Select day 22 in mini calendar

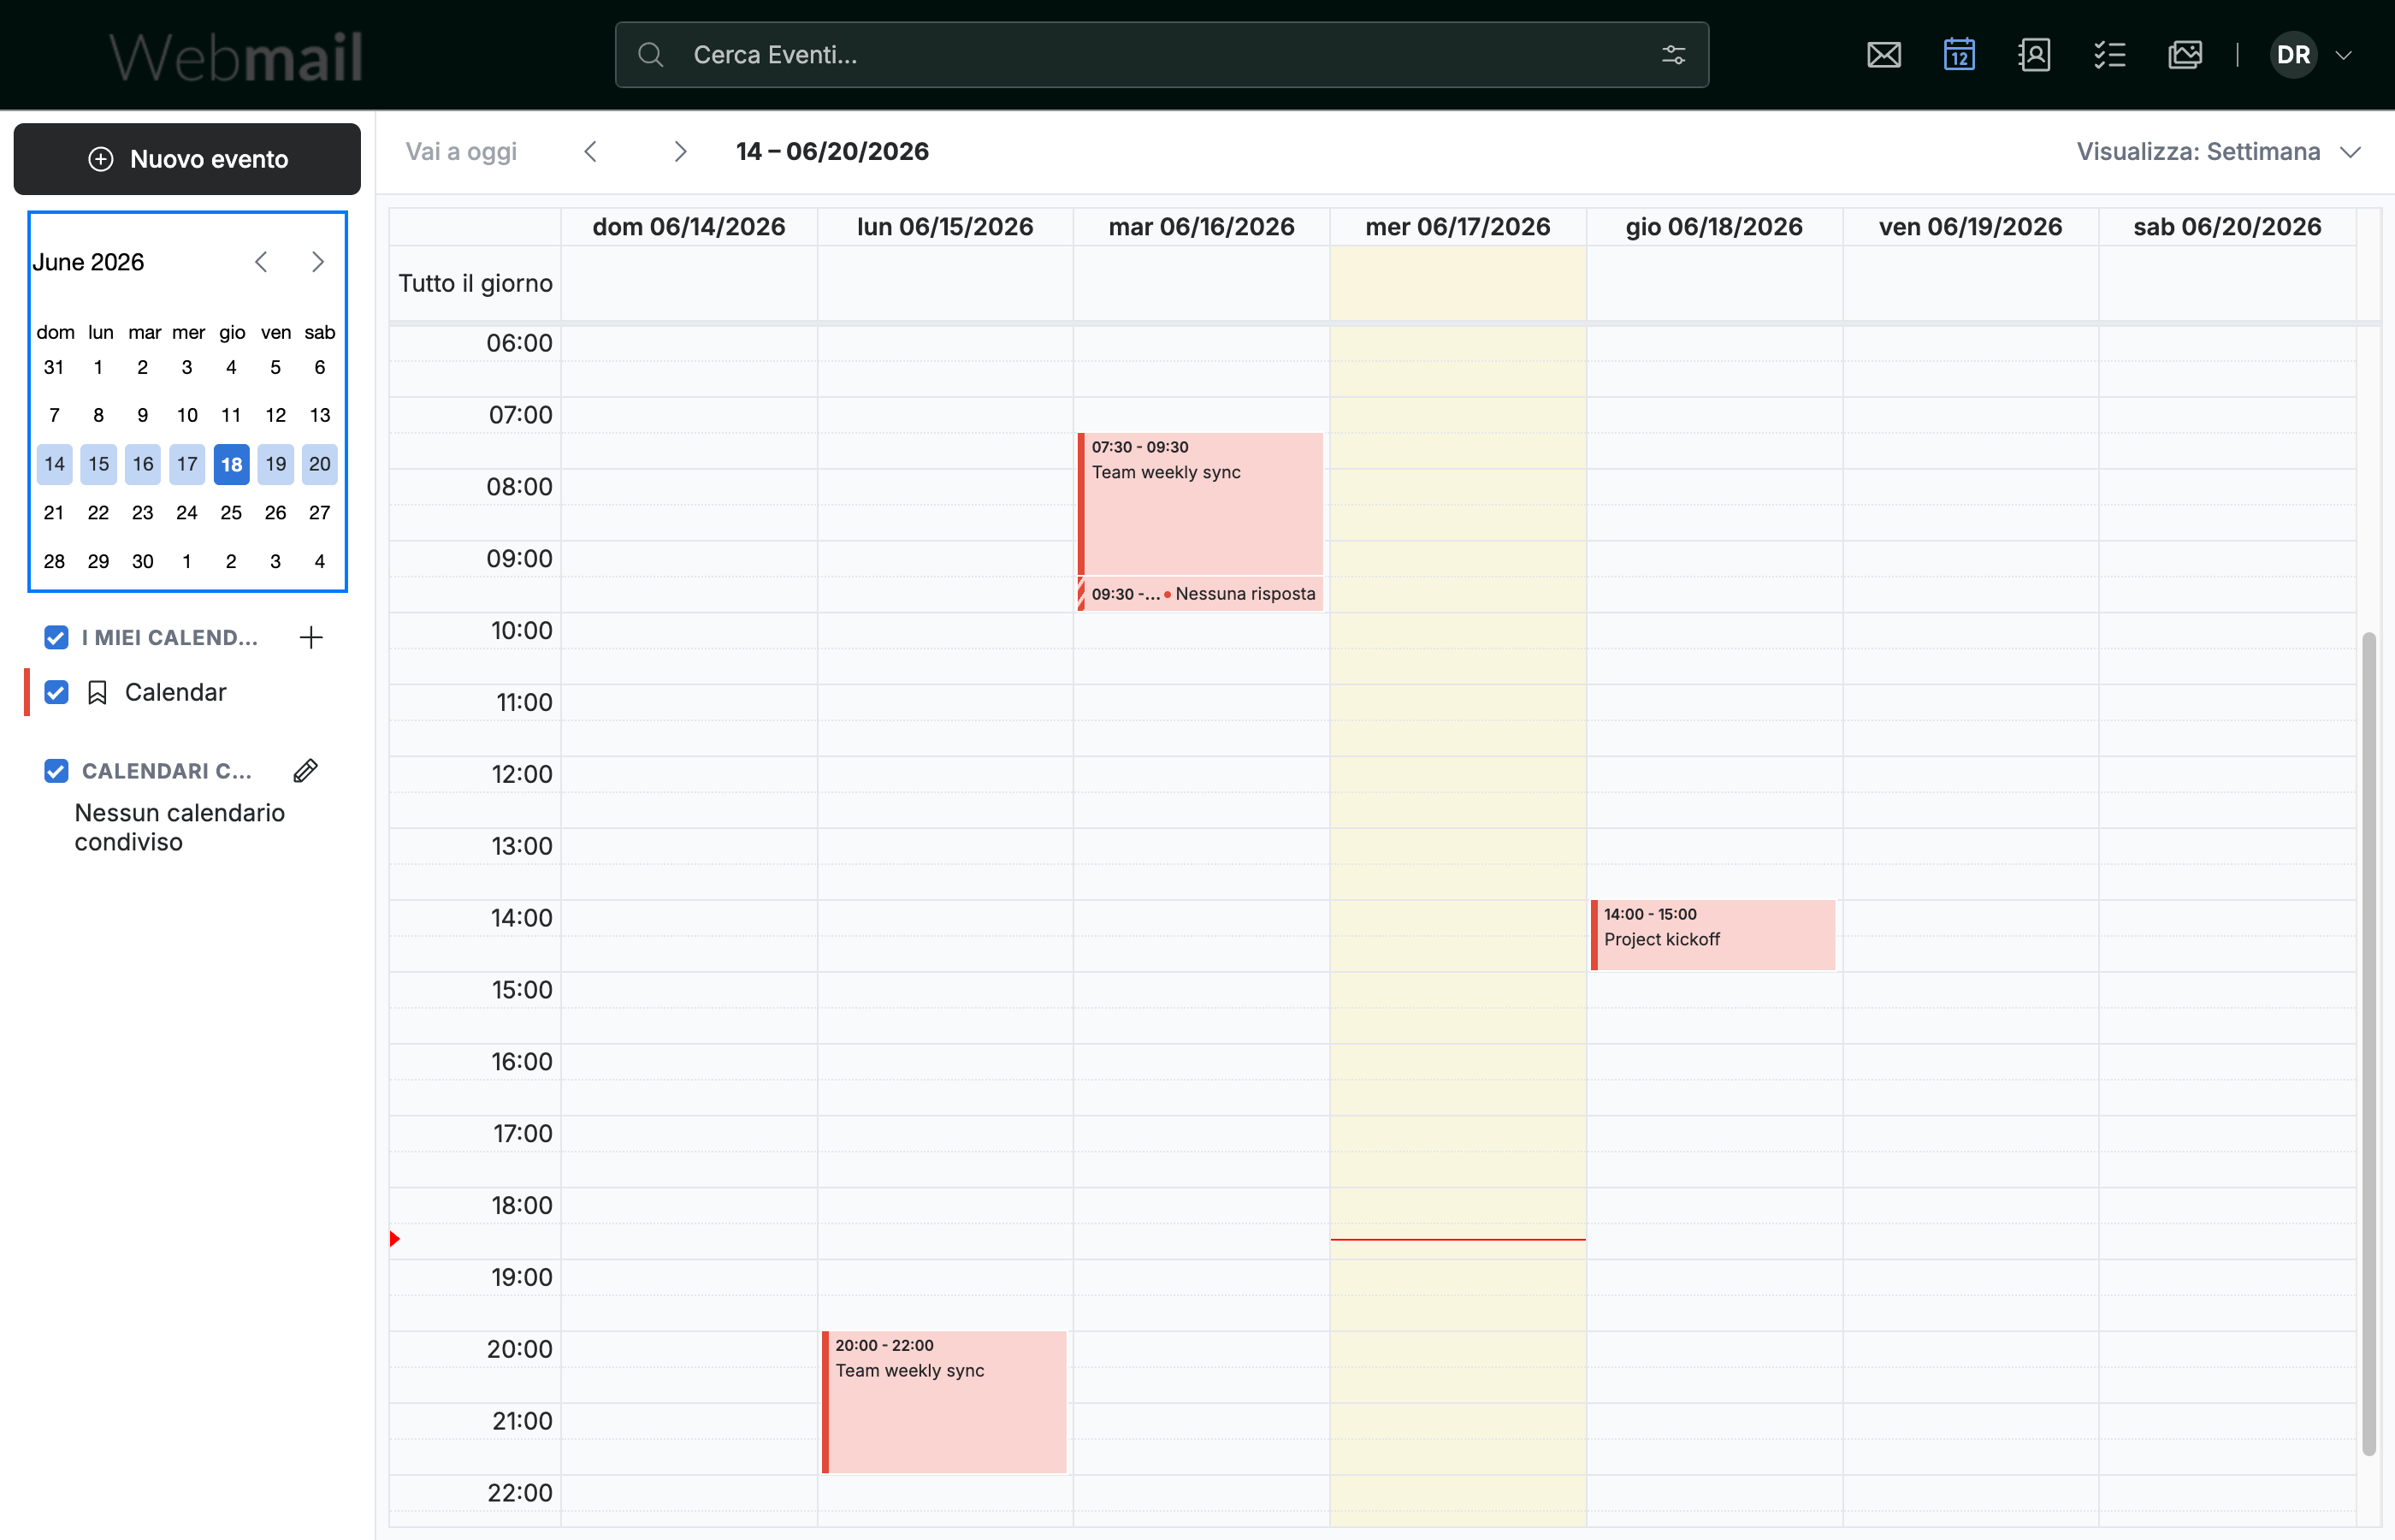pyautogui.click(x=98, y=513)
